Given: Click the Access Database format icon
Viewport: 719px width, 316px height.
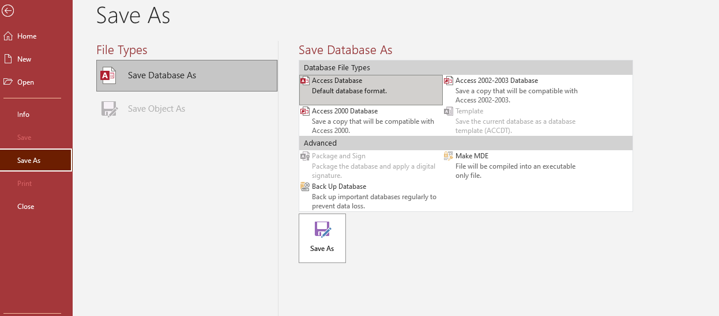Looking at the screenshot, I should pyautogui.click(x=305, y=81).
